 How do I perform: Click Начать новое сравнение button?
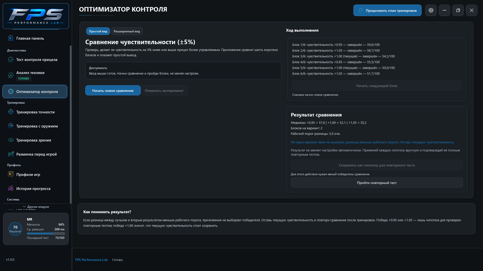(x=113, y=90)
